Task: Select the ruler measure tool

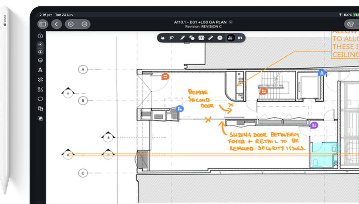Action: pyautogui.click(x=210, y=38)
